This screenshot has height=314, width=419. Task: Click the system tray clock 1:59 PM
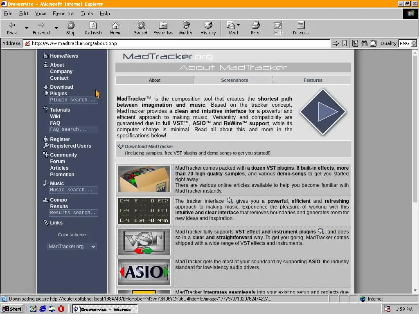point(404,309)
